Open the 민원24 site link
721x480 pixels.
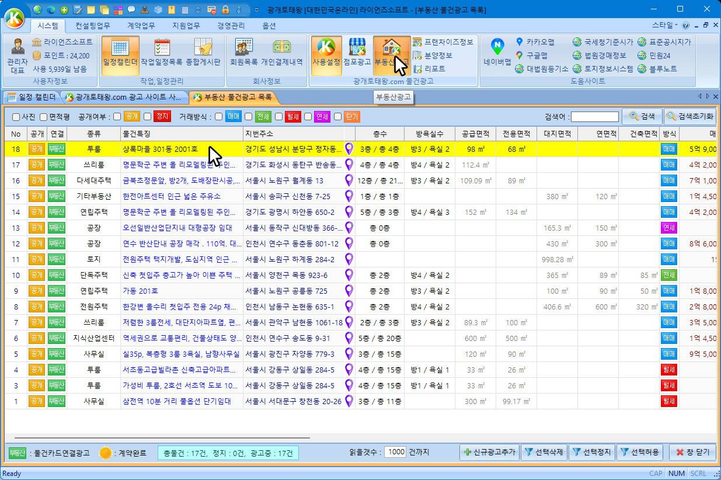654,55
